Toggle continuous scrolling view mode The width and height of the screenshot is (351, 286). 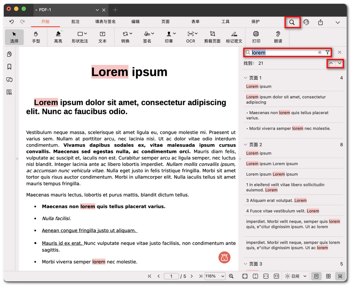pos(340,276)
